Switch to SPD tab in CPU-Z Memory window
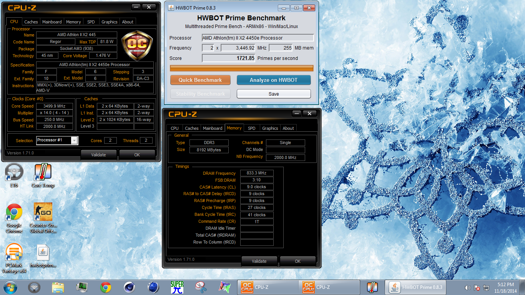This screenshot has height=295, width=525. pos(251,128)
